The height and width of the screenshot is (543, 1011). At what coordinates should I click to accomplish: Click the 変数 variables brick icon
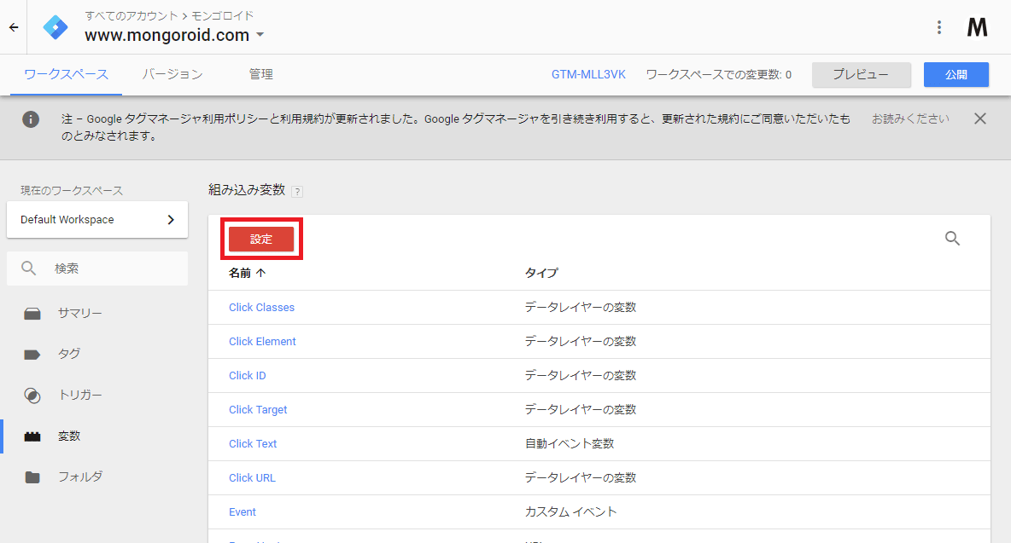[x=32, y=436]
